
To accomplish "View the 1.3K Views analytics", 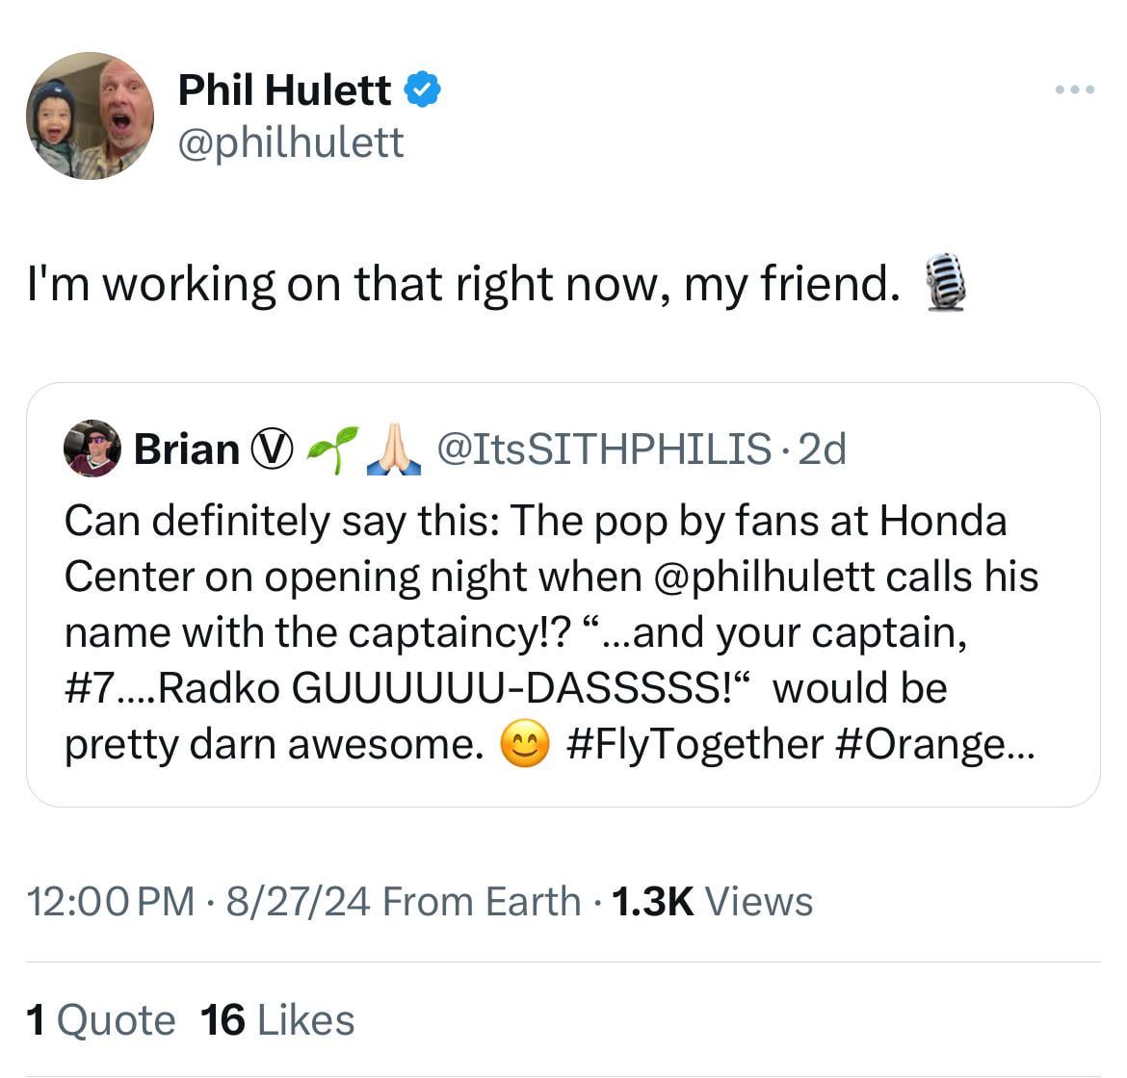I will pos(711,902).
